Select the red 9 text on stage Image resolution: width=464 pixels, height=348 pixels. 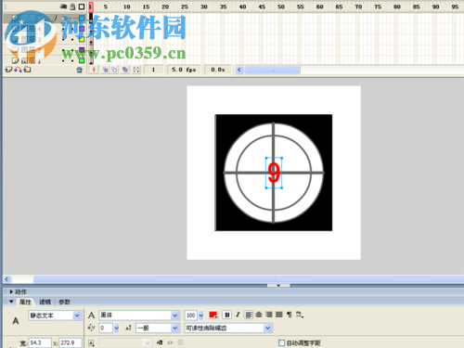(x=274, y=173)
